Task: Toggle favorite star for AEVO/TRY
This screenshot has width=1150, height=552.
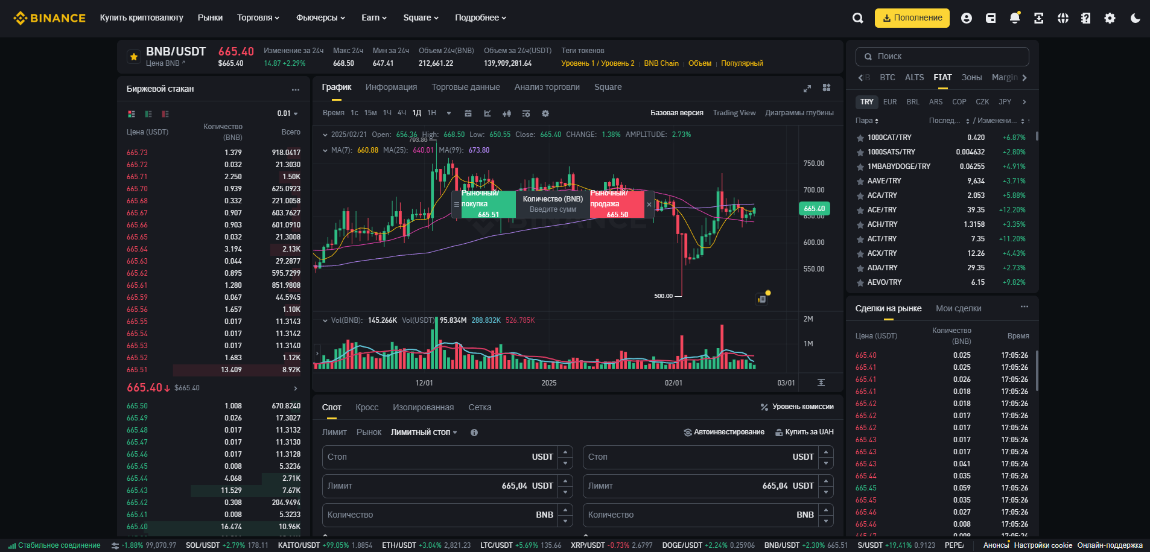Action: [860, 282]
